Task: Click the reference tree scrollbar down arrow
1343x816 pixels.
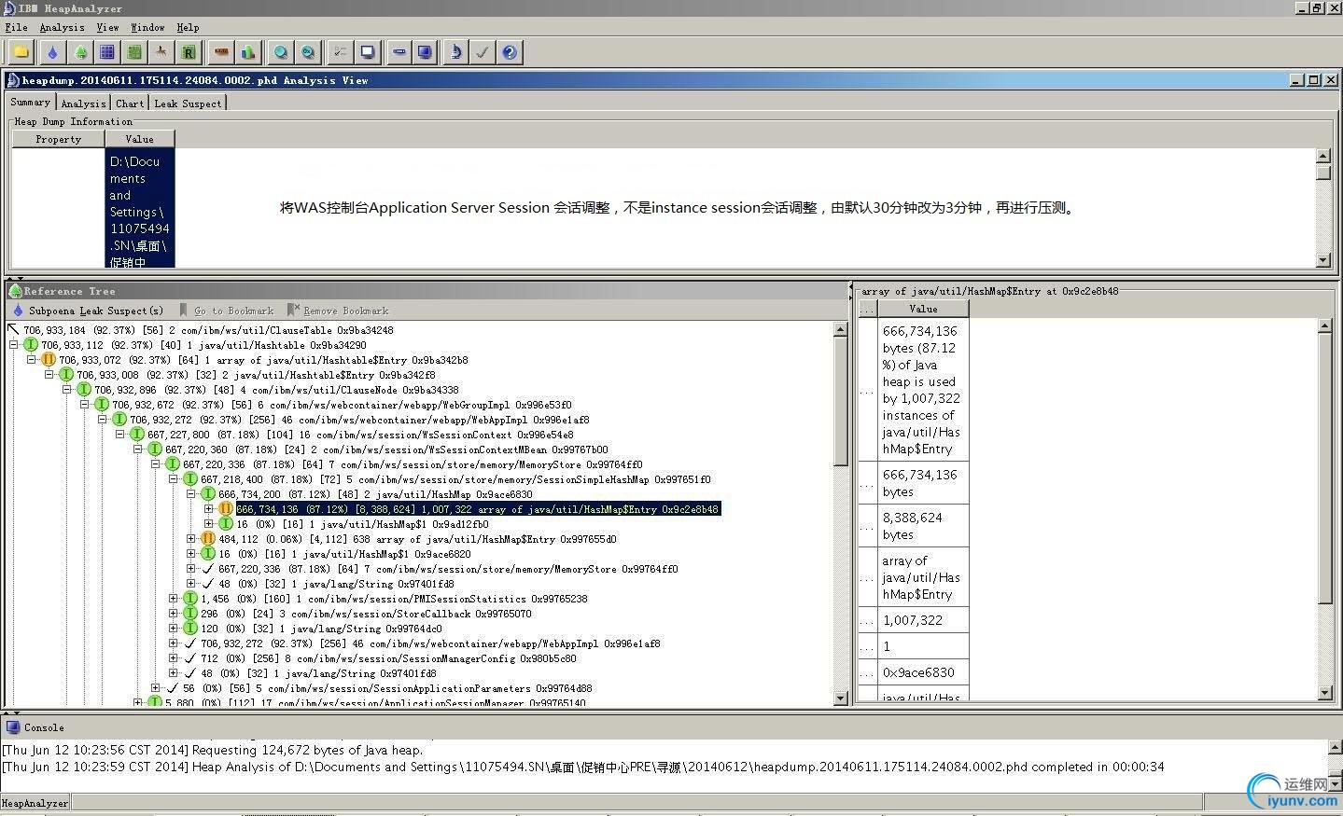Action: 840,698
